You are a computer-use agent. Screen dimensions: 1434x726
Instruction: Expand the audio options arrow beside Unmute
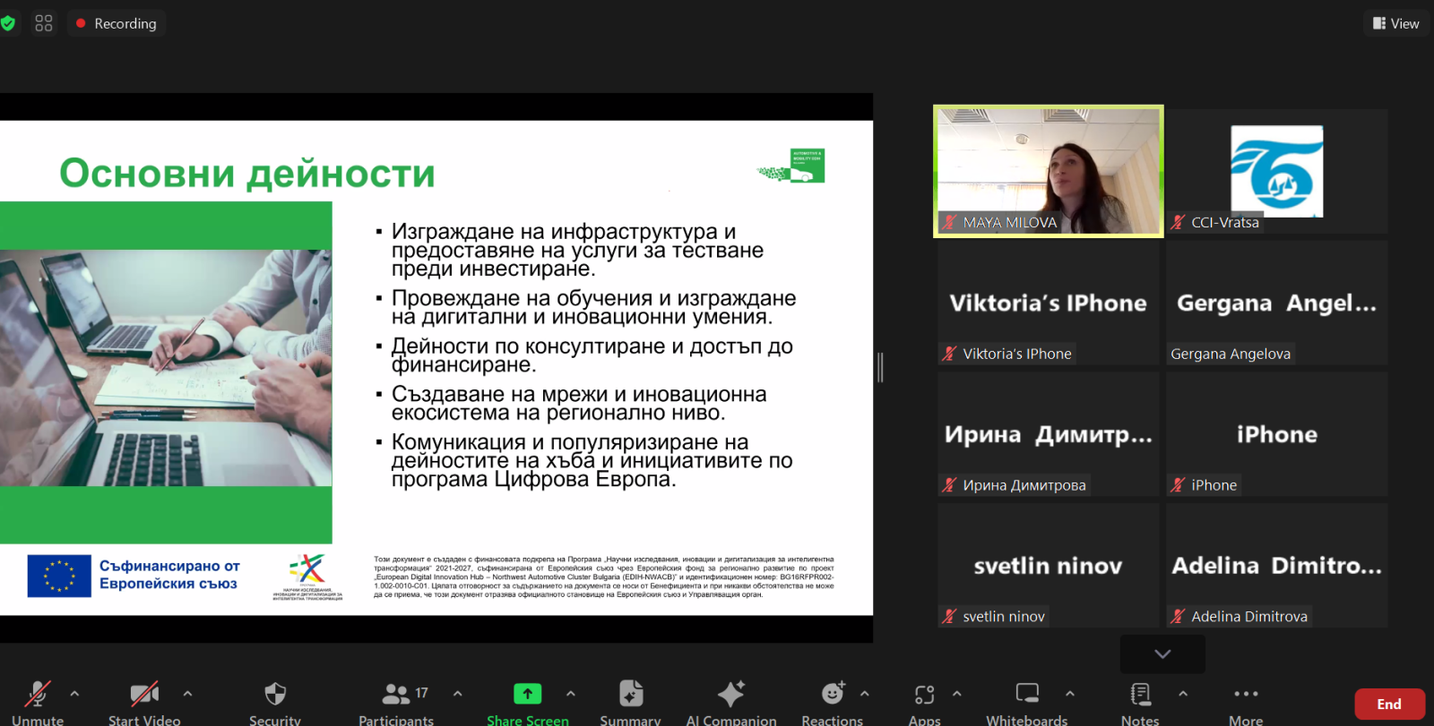74,693
